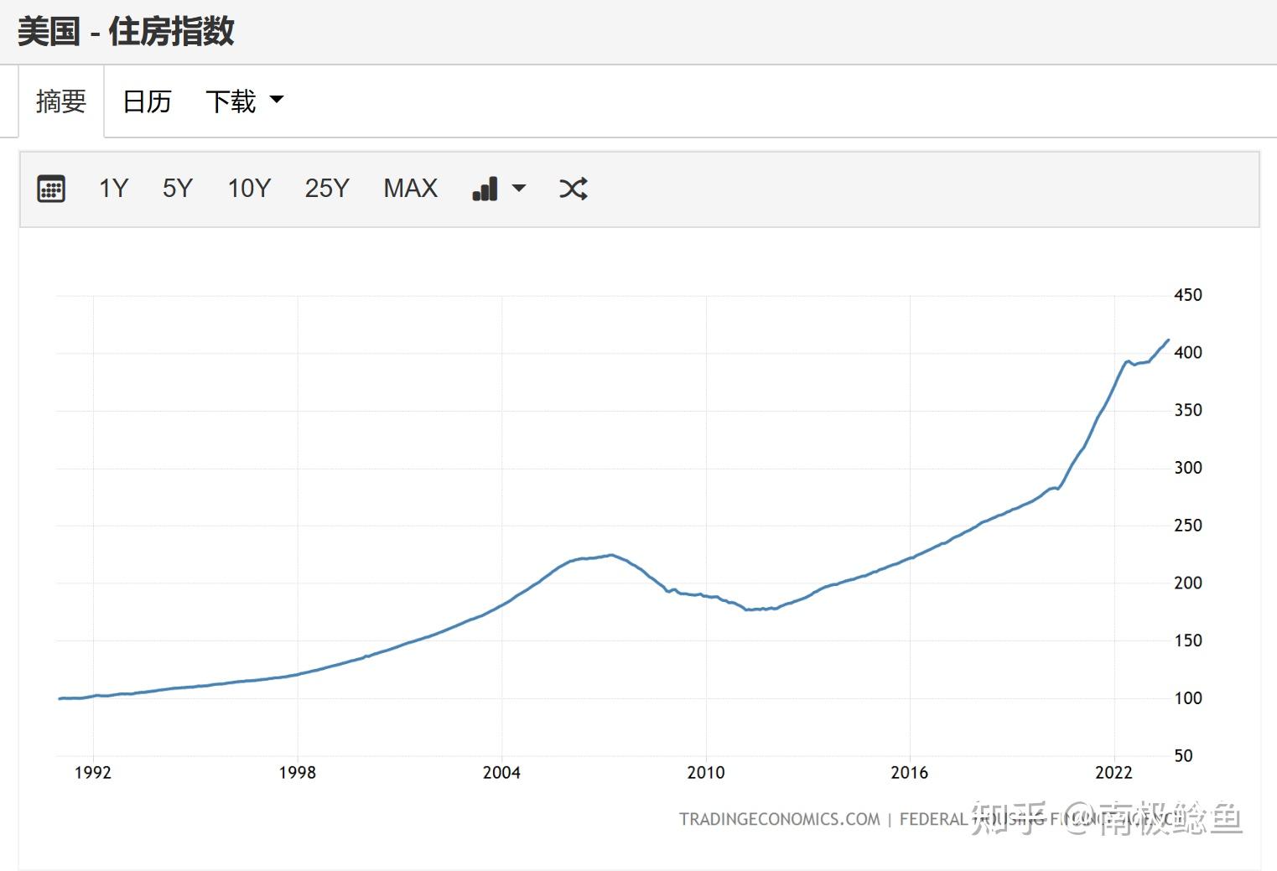Open the chart type dropdown arrow
Viewport: 1277px width, 871px height.
coord(519,189)
